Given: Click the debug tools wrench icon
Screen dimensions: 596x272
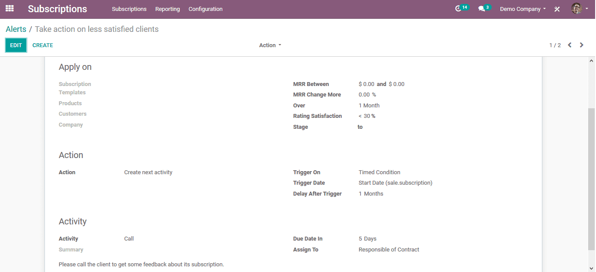Looking at the screenshot, I should [557, 9].
